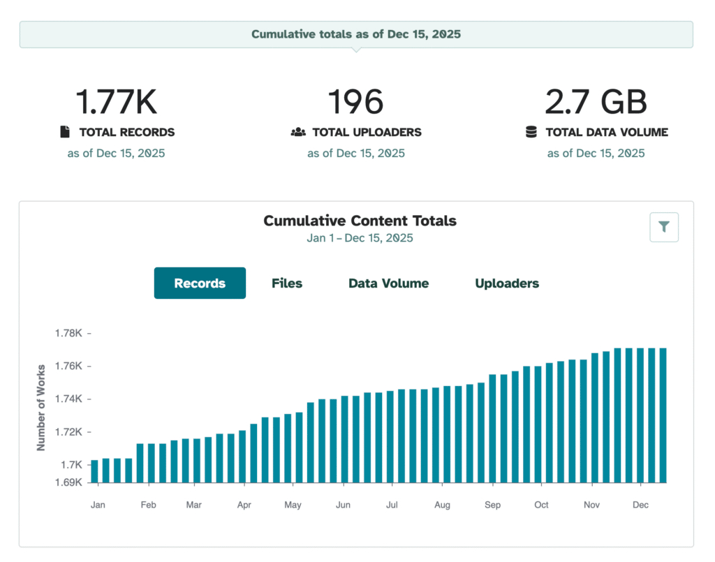This screenshot has width=715, height=562.
Task: Click the Apr label on the x-axis
Action: [244, 505]
